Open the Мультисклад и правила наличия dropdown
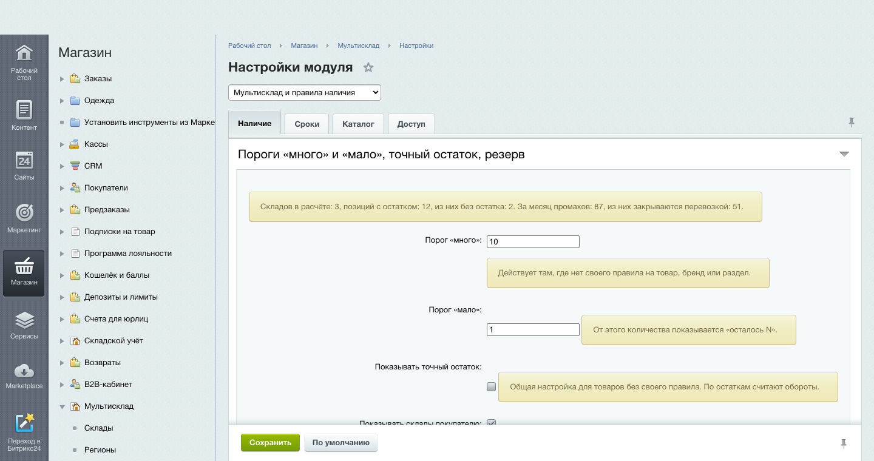Image resolution: width=874 pixels, height=461 pixels. point(305,92)
